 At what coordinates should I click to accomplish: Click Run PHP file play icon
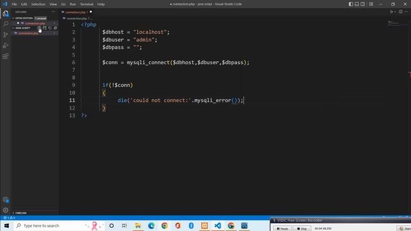(x=392, y=12)
